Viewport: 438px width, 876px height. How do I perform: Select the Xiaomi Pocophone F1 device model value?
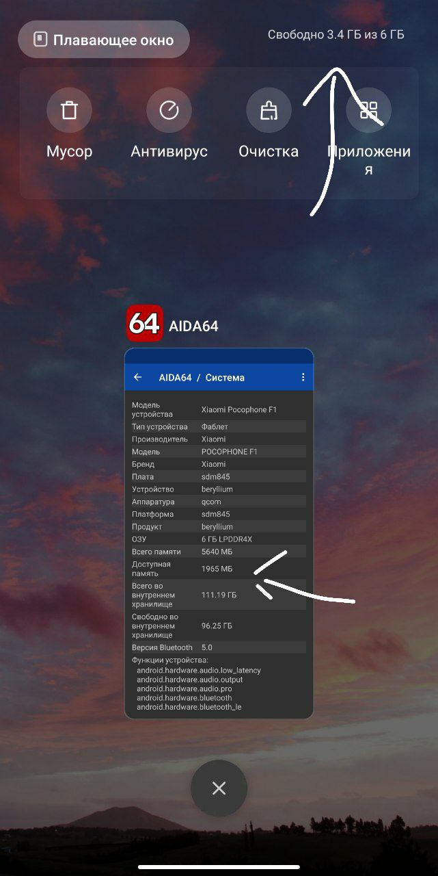pos(239,409)
